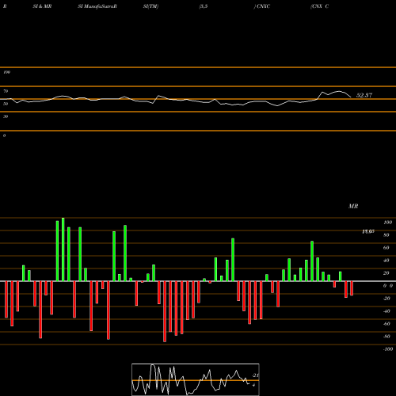Click the RSI value label 52.37
396x396 pixels.
point(364,95)
